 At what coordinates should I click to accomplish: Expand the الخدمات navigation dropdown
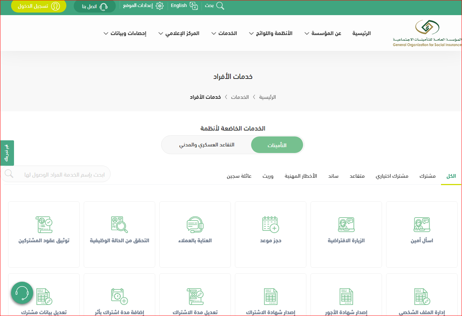pos(224,34)
